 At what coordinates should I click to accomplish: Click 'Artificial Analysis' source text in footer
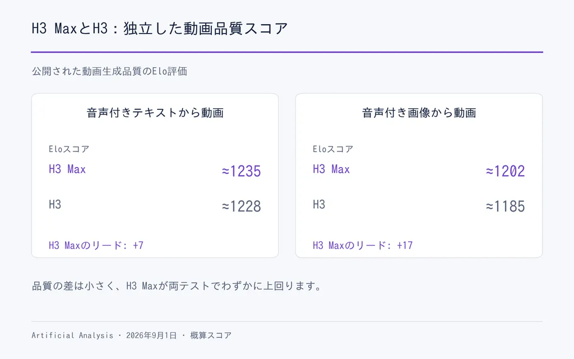(x=72, y=335)
